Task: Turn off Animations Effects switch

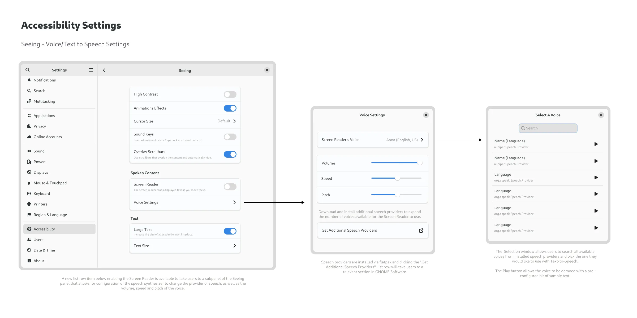Action: [x=230, y=108]
